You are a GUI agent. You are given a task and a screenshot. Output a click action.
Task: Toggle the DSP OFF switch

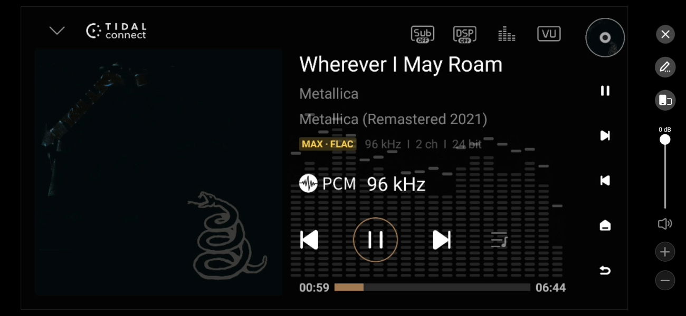click(x=464, y=34)
